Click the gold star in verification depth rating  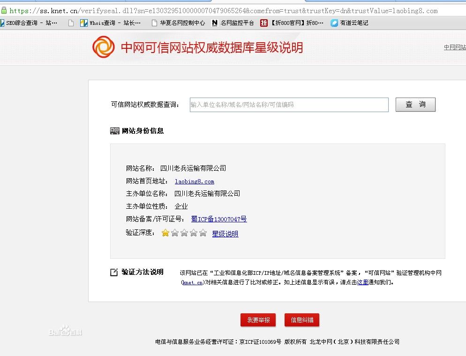tap(165, 233)
